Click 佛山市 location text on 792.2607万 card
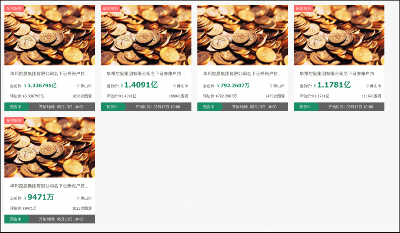Image resolution: width=400 pixels, height=233 pixels. coord(279,86)
